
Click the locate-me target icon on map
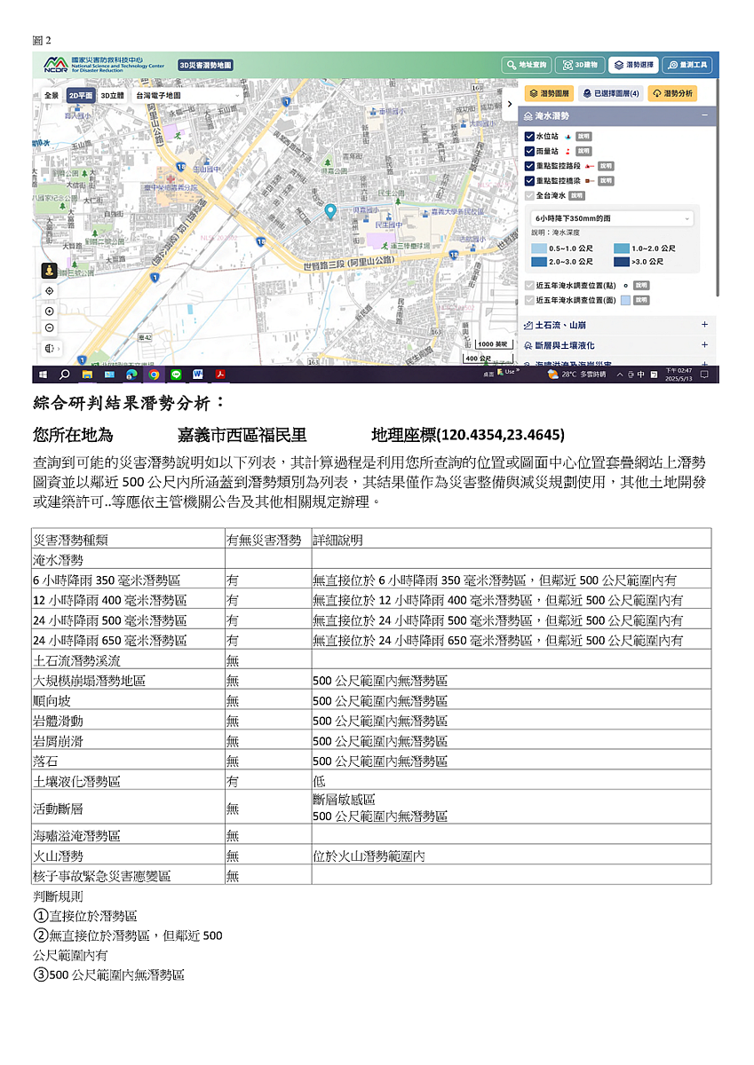49,291
